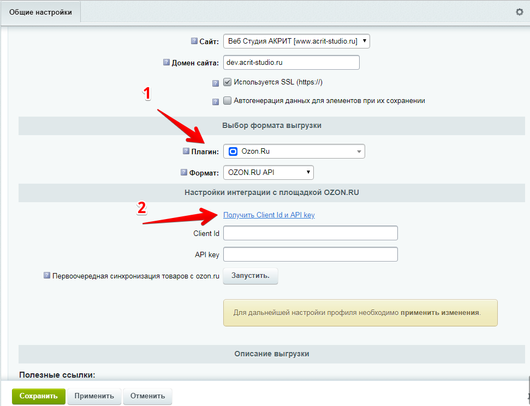This screenshot has height=406, width=530.
Task: Click the Применить button
Action: click(x=94, y=396)
